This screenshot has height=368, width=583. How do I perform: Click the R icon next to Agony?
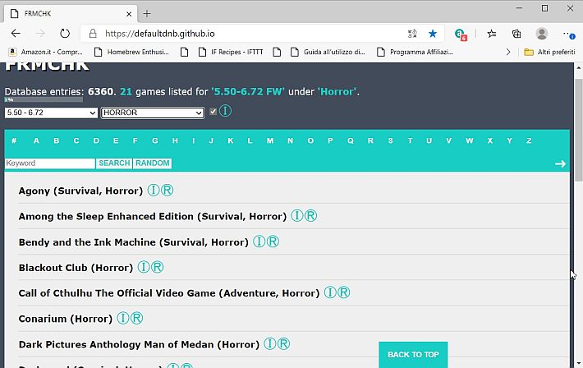(x=168, y=190)
